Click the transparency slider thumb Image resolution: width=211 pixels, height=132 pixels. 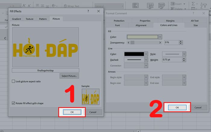coord(132,42)
